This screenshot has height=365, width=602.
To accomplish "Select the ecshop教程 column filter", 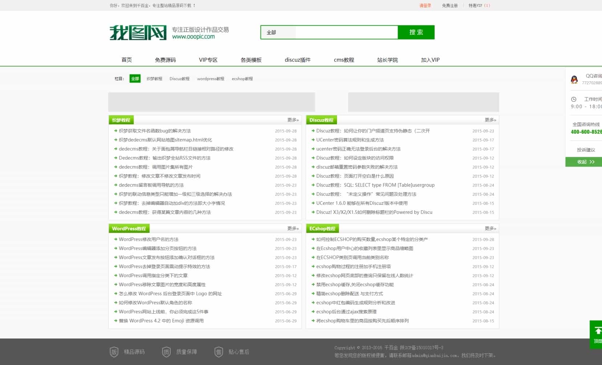I will coord(242,78).
